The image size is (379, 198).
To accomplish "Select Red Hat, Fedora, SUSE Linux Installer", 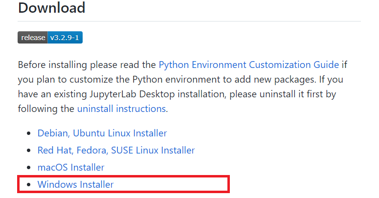I will click(116, 150).
